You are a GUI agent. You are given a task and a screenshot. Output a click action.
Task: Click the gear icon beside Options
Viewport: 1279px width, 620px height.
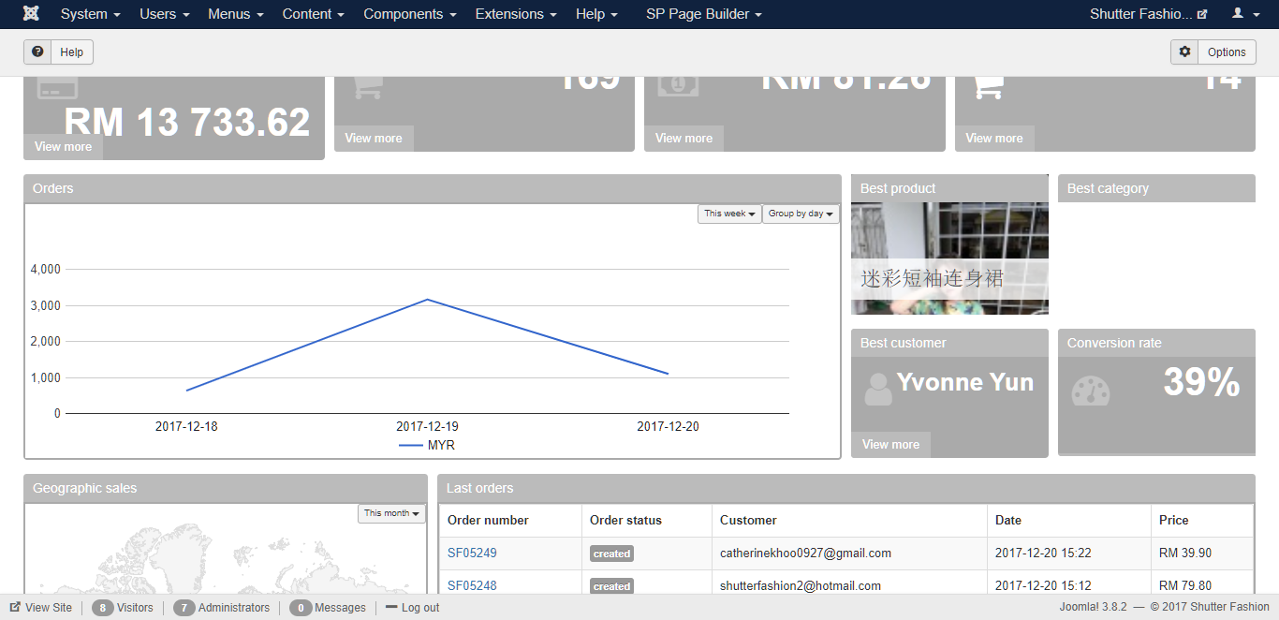click(x=1184, y=52)
